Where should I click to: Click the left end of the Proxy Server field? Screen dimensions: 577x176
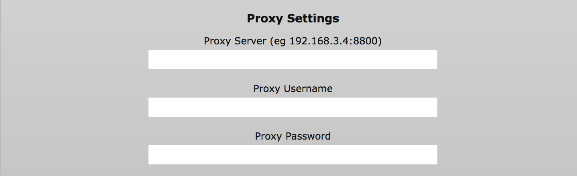click(x=154, y=60)
